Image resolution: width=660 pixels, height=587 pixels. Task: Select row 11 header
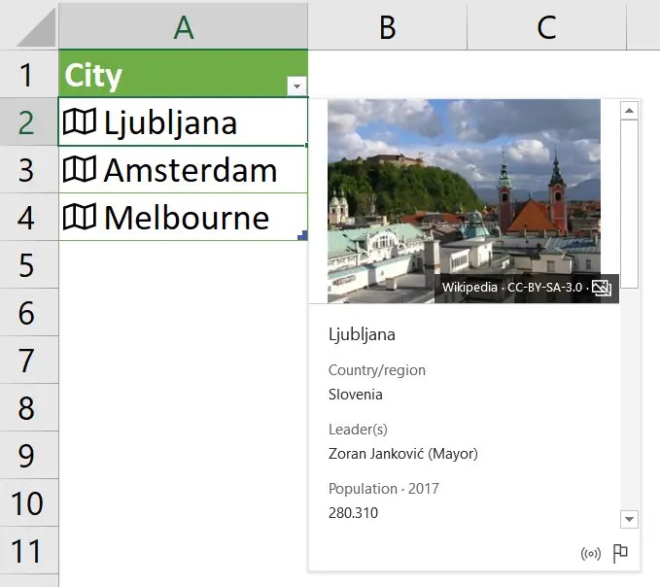(28, 550)
